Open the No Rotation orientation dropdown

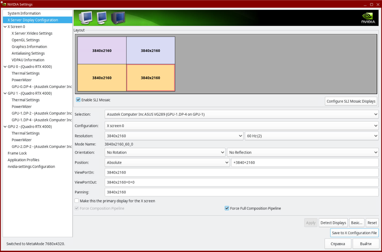tap(165, 152)
